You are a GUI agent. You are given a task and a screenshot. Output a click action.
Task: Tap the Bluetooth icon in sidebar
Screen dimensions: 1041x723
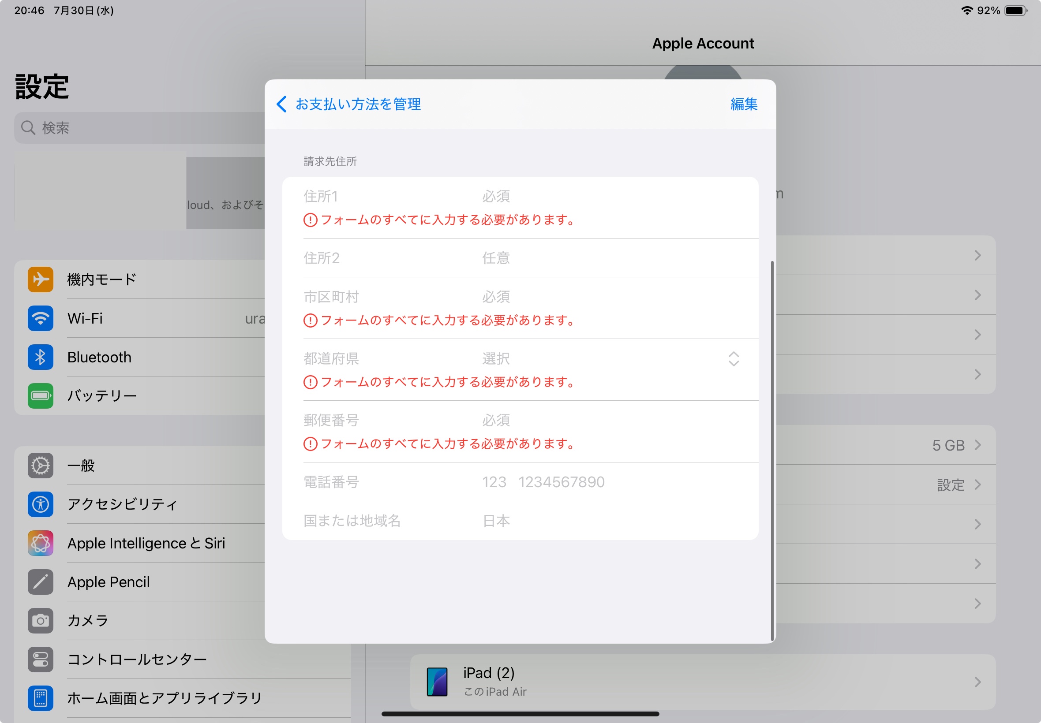[x=40, y=358]
